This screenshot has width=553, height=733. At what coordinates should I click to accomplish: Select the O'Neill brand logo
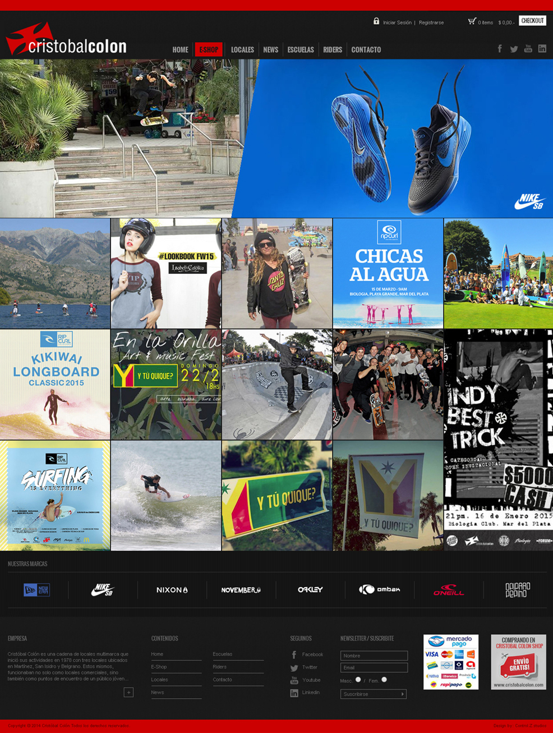tap(449, 590)
